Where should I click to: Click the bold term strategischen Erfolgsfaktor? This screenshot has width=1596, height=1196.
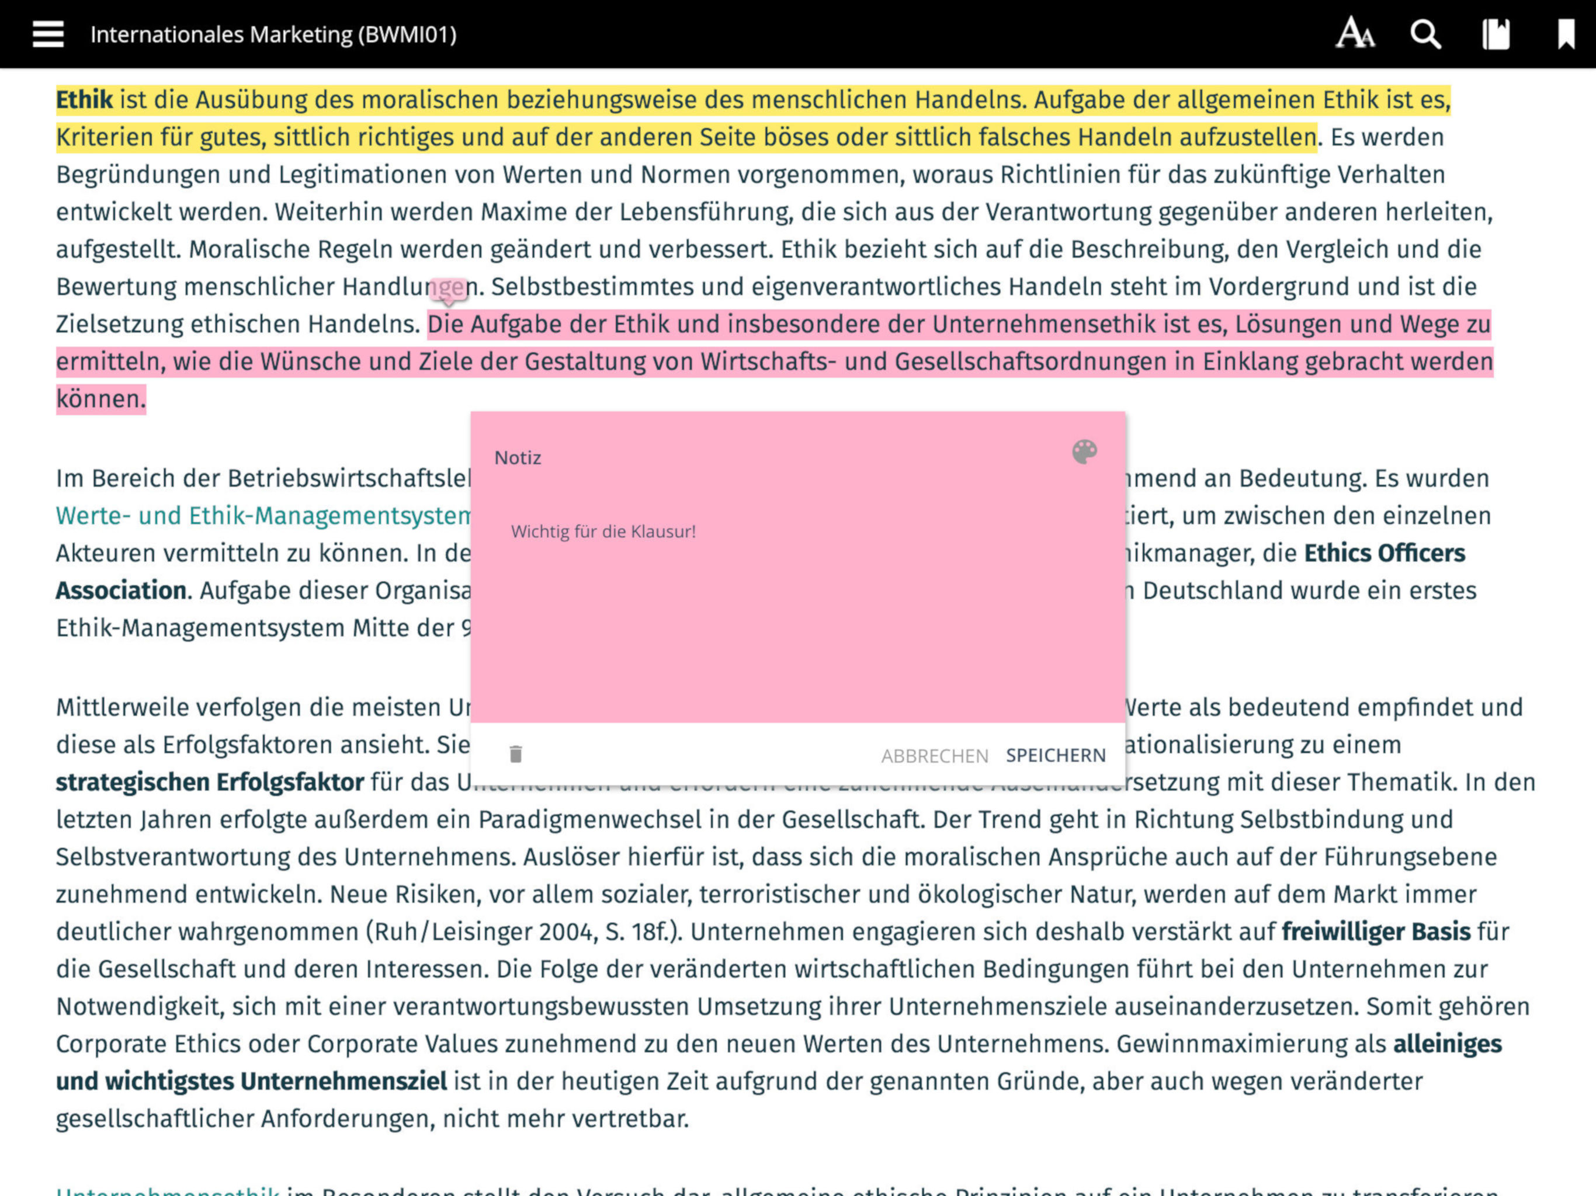(209, 782)
